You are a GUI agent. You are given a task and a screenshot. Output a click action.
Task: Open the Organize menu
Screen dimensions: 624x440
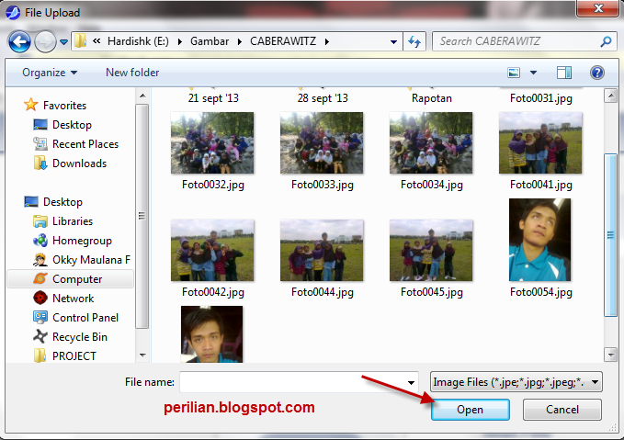coord(50,73)
